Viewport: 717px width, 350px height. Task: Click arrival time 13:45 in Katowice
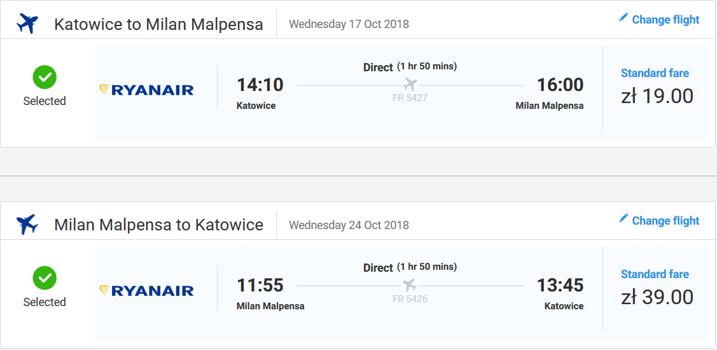[x=560, y=286]
